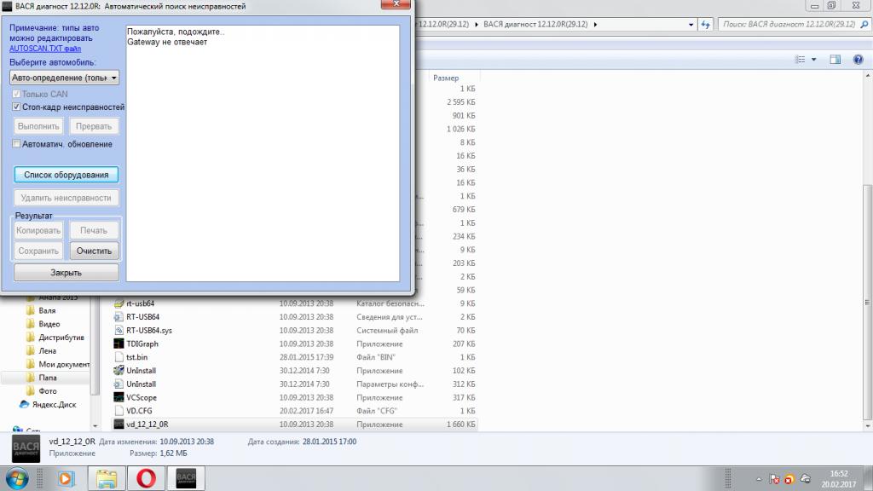The width and height of the screenshot is (873, 491).
Task: Open the Выберите автомобиль vehicle dropdown
Action: (64, 78)
